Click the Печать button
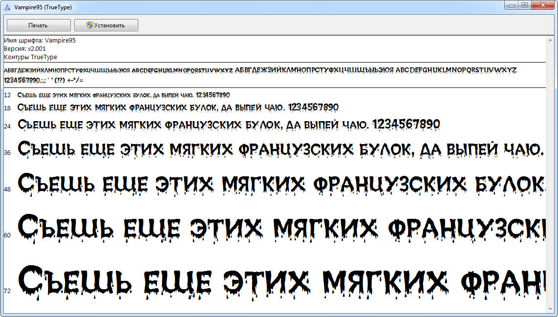The image size is (558, 317). [39, 25]
